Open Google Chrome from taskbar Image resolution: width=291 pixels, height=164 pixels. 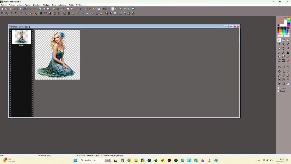tap(129, 160)
